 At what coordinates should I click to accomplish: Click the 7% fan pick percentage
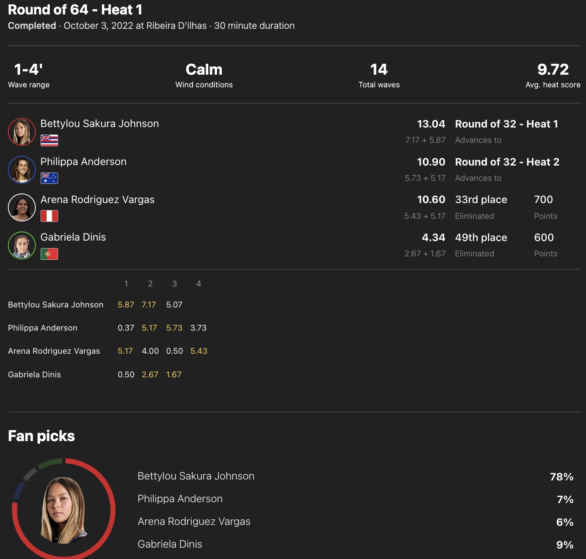tap(565, 500)
